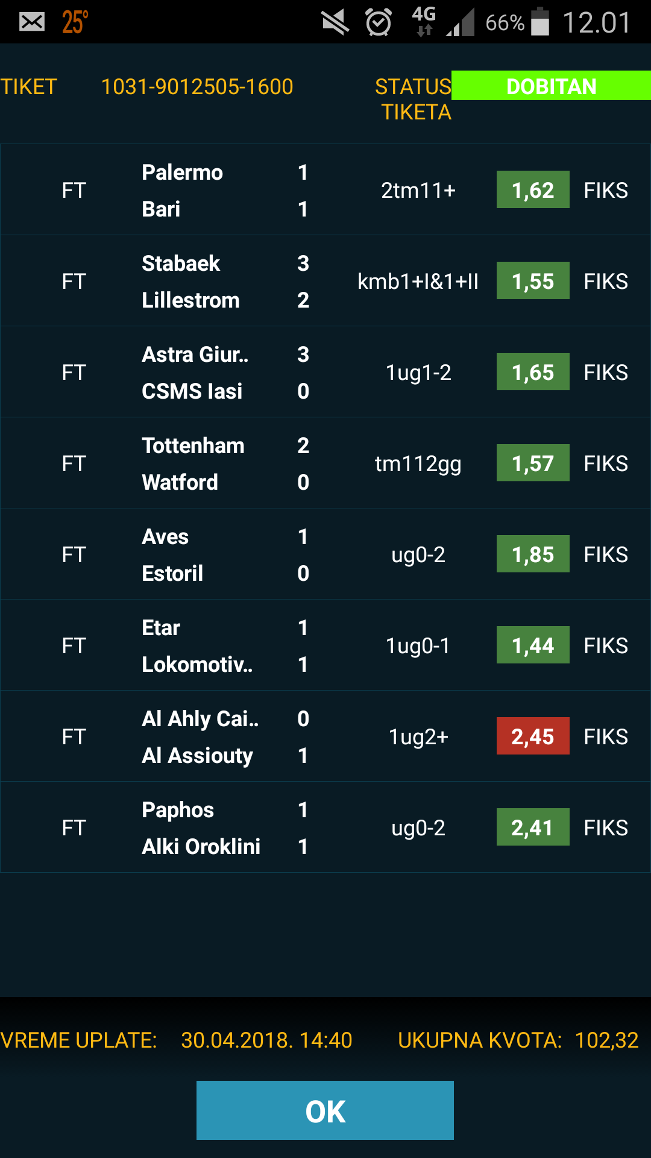The height and width of the screenshot is (1158, 651).
Task: Tap the battery status icon
Action: coord(540,22)
